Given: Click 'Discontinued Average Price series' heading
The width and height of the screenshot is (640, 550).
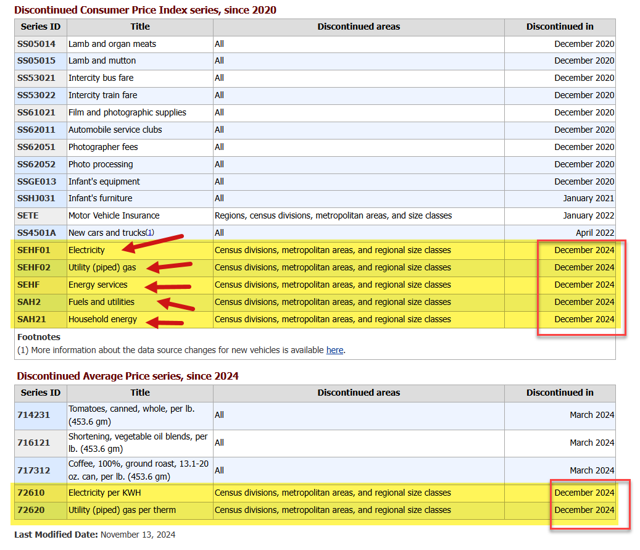Looking at the screenshot, I should [128, 376].
